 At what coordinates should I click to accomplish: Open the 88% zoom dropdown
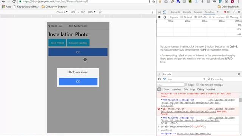click(x=92, y=12)
